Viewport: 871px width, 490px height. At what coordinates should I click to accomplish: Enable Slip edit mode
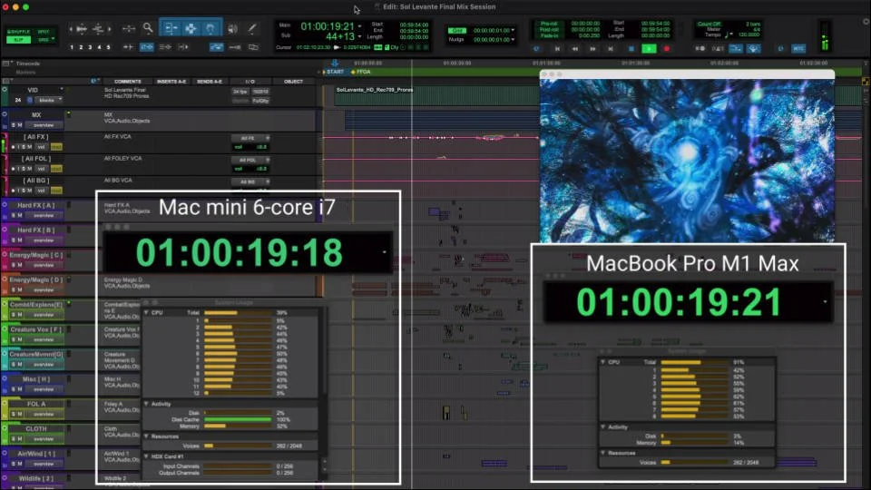(18, 39)
